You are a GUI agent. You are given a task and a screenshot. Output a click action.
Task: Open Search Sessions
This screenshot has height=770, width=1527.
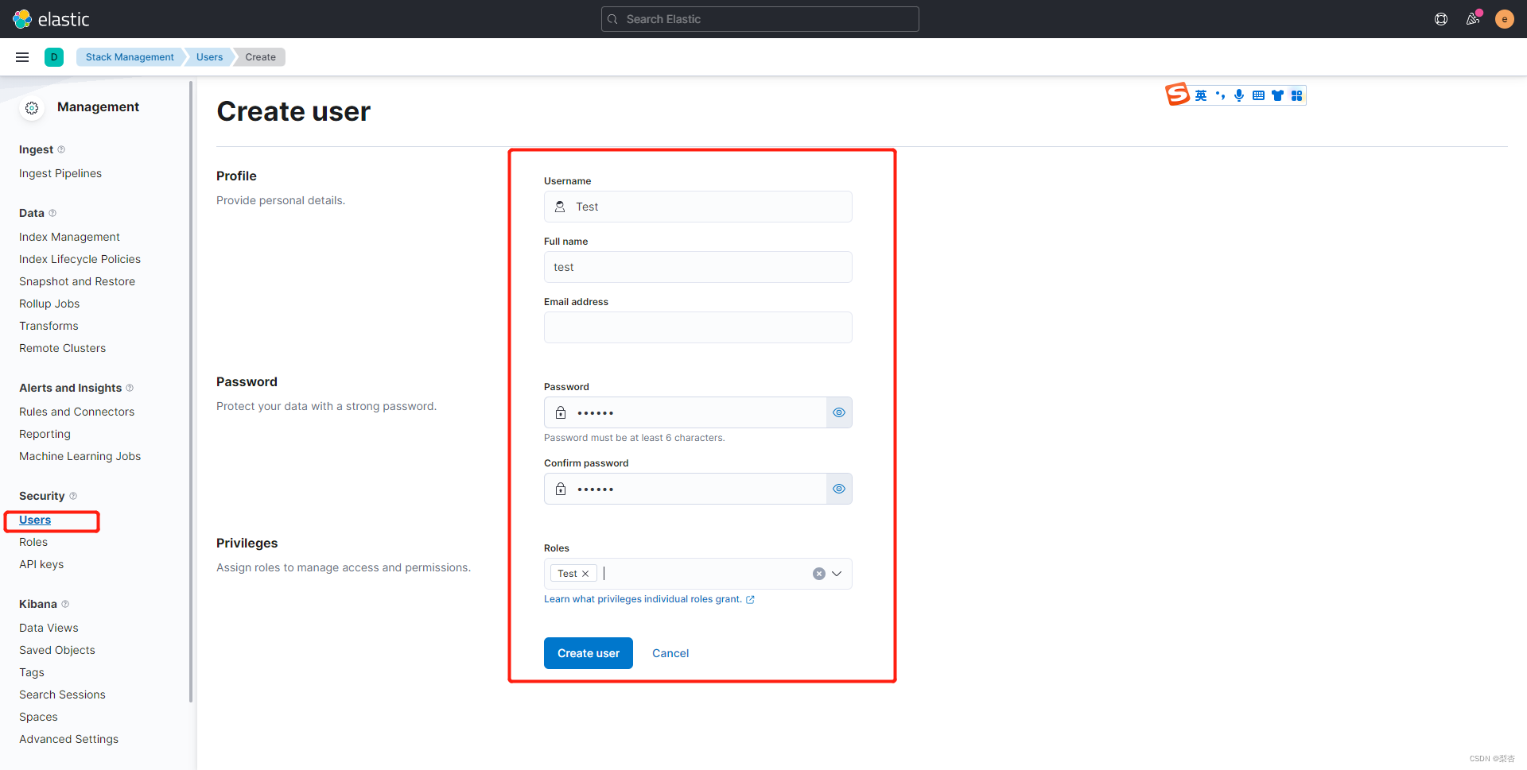click(62, 695)
